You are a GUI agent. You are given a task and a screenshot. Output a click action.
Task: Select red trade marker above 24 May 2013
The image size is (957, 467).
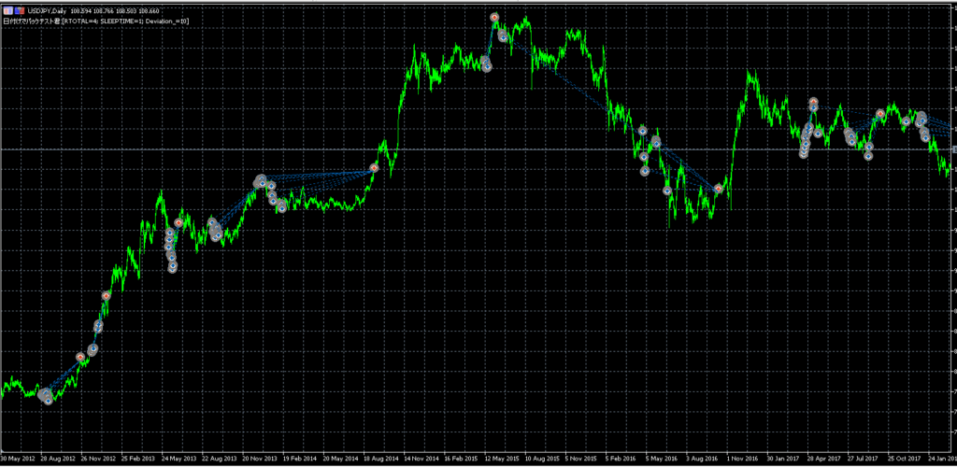[x=179, y=223]
